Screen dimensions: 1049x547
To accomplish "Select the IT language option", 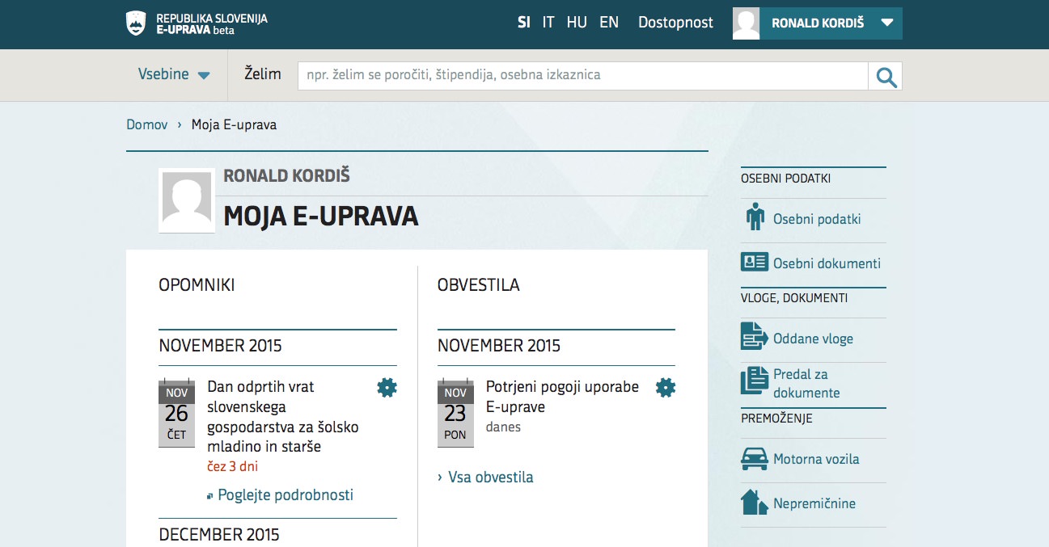I will pos(548,22).
